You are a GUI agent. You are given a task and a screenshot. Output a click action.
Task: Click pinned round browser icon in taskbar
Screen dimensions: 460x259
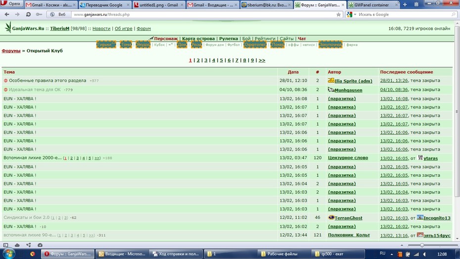pyautogui.click(x=32, y=254)
